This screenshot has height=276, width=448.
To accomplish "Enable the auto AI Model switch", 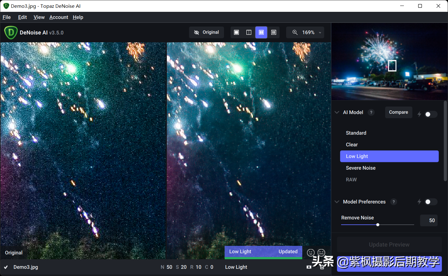I will coord(431,114).
